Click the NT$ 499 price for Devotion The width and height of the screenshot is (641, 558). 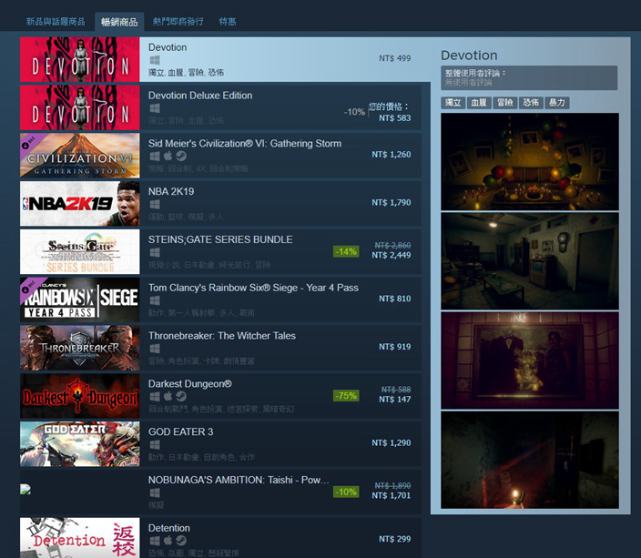pos(394,58)
